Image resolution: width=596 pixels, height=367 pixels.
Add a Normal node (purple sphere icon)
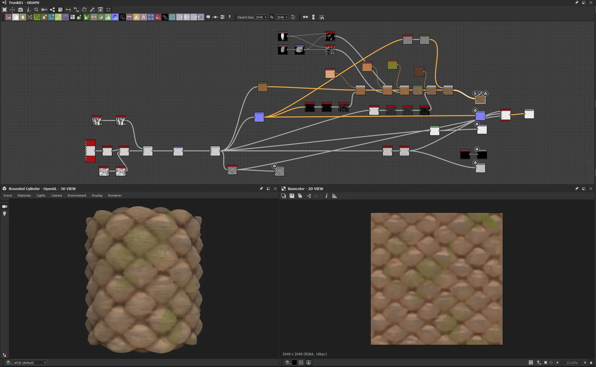coord(65,17)
